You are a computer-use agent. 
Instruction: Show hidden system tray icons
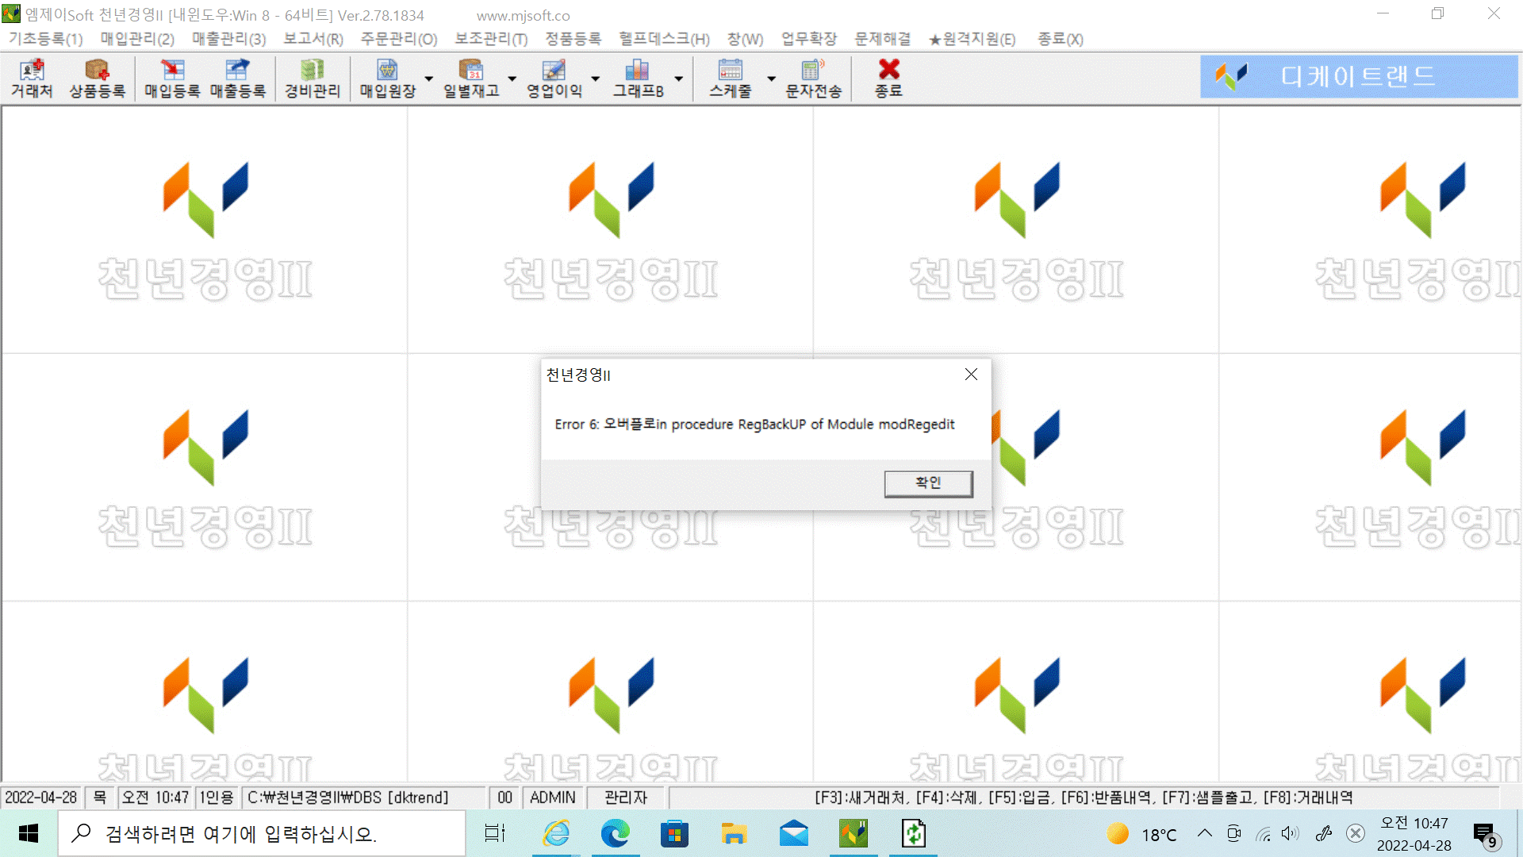(x=1204, y=833)
